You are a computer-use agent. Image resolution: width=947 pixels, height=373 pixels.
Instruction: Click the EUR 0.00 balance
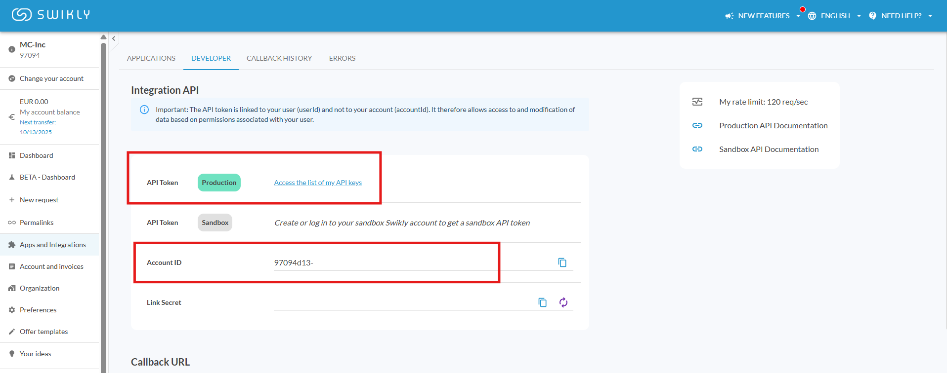point(34,102)
